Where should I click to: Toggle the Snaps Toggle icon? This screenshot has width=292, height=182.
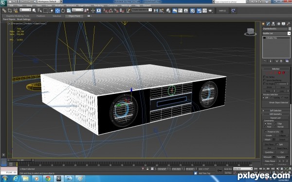coord(106,11)
